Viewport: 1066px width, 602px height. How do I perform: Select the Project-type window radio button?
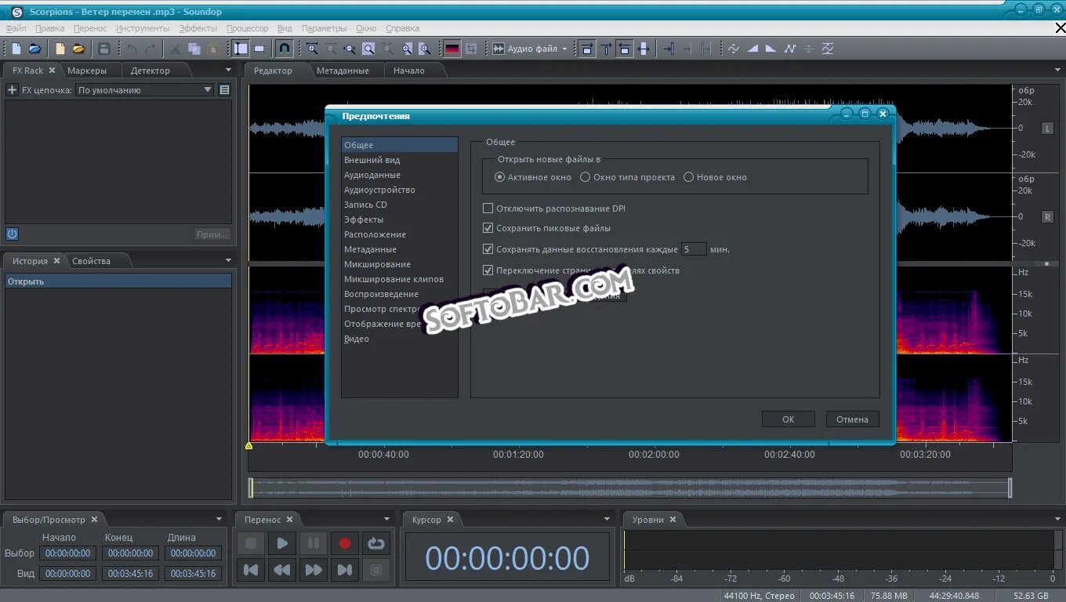coord(585,177)
